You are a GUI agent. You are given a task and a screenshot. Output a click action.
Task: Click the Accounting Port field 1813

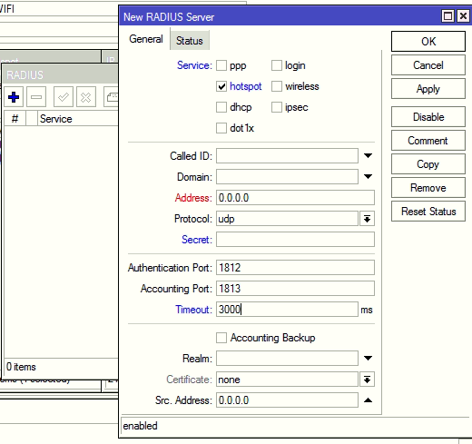pos(295,289)
